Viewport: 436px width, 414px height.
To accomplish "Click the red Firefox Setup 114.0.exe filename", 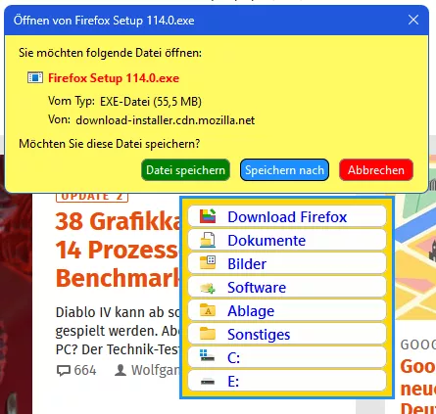I will (114, 78).
